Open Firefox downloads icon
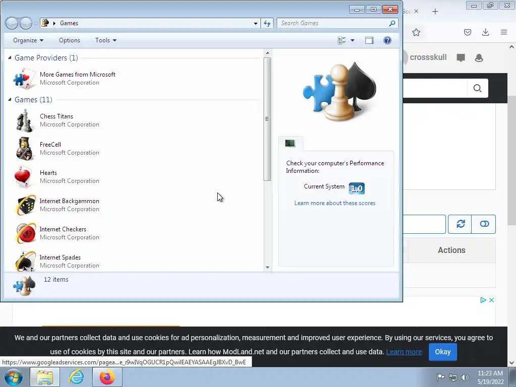The height and width of the screenshot is (387, 516). [485, 32]
